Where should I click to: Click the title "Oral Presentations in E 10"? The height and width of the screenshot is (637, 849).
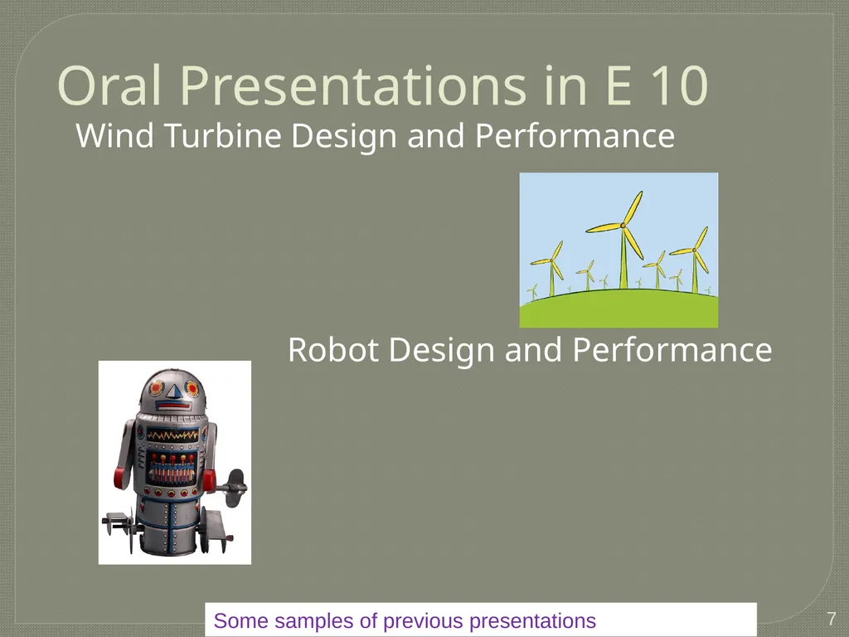point(382,85)
